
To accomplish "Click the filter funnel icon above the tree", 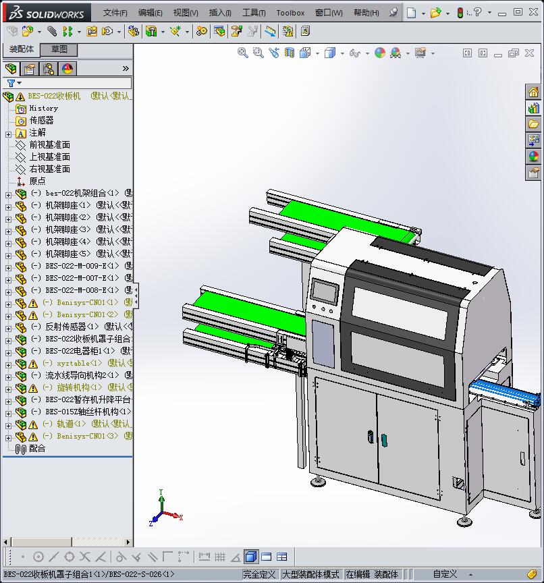I will tap(11, 83).
